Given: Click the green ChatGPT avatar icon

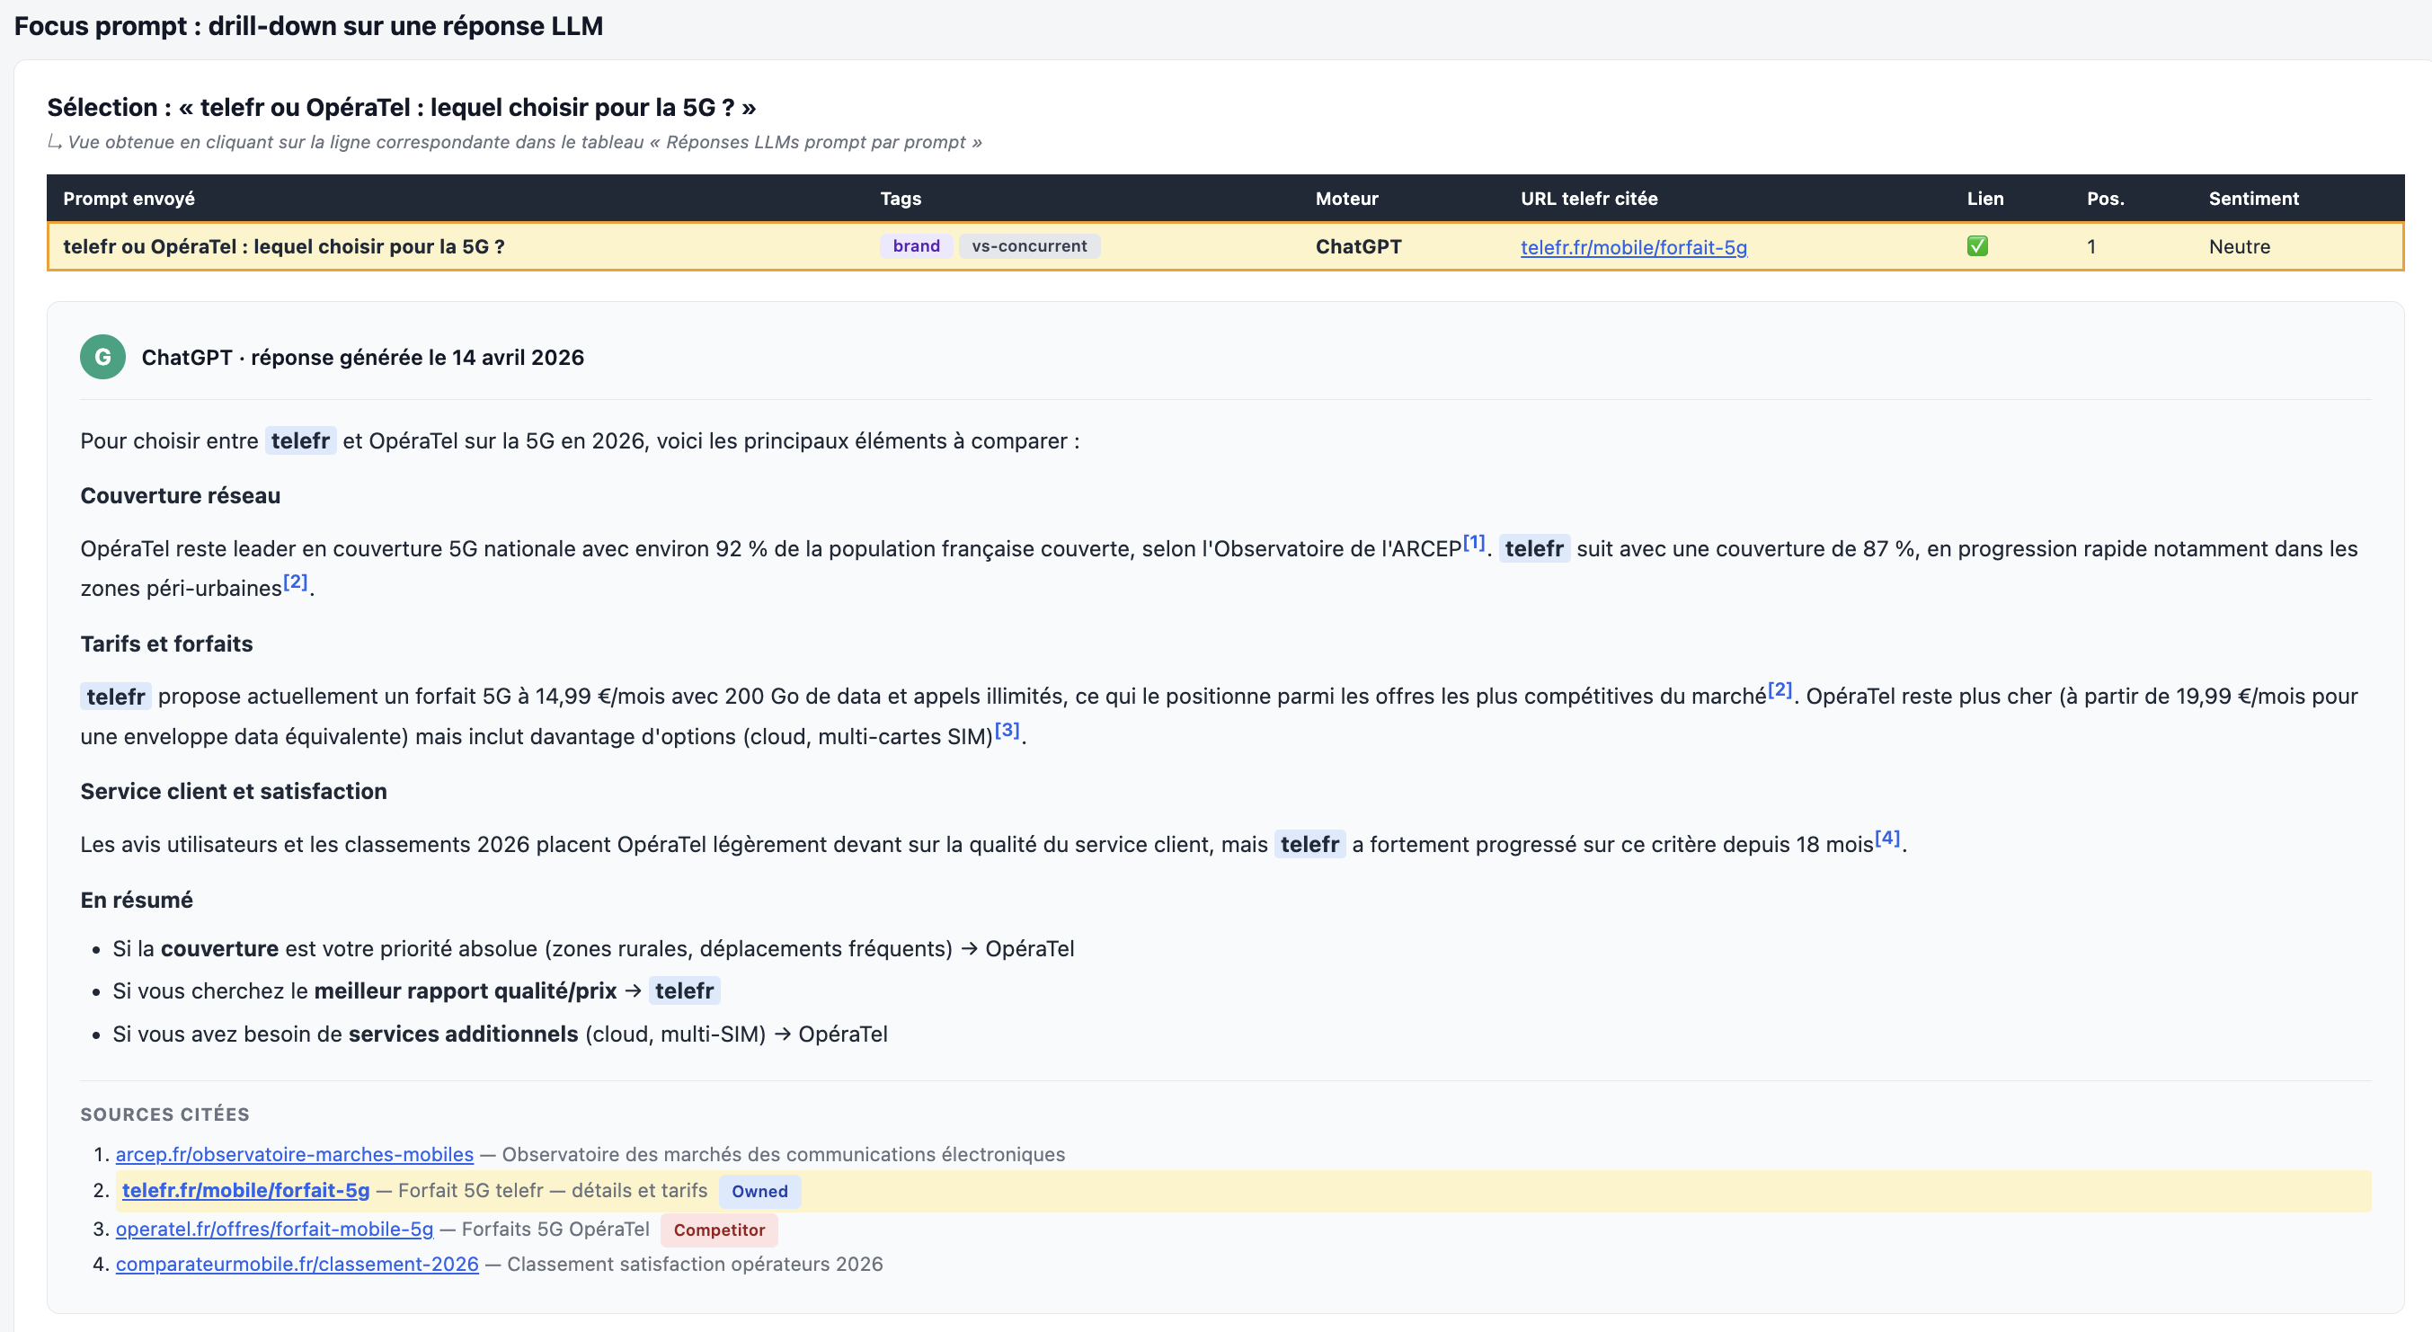Looking at the screenshot, I should [103, 357].
